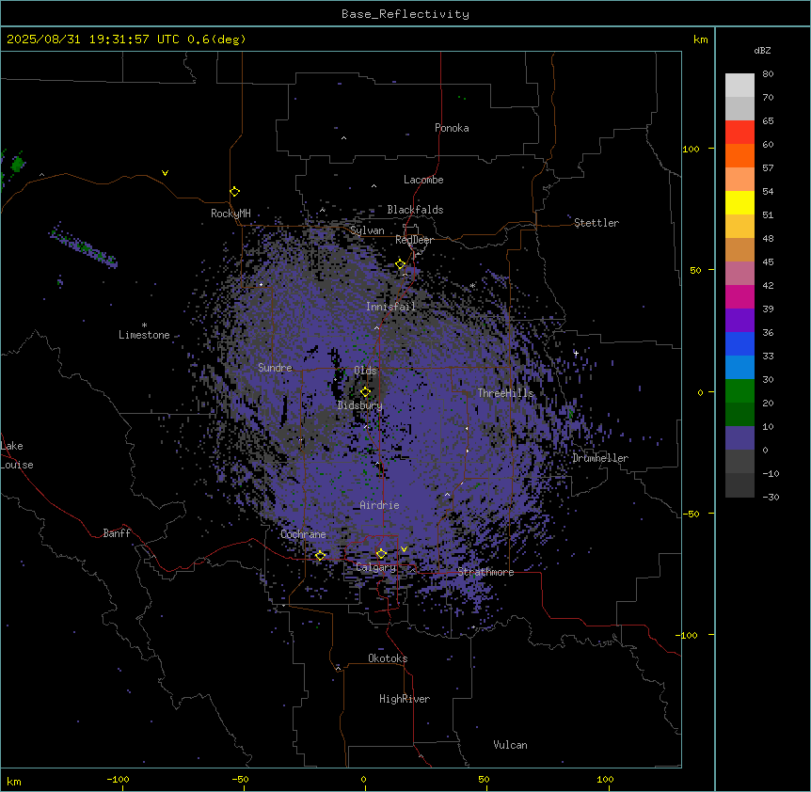Select the red 60-65 dBZ swatch
Screen dimensions: 811x792
pos(739,133)
